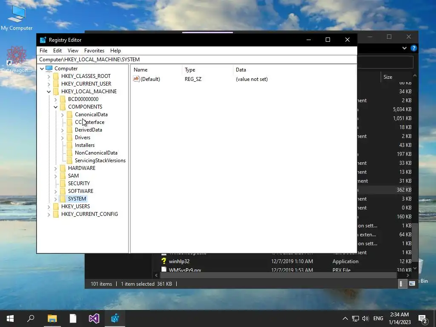
Task: Expand the DerivedData key chevron
Action: [62, 130]
